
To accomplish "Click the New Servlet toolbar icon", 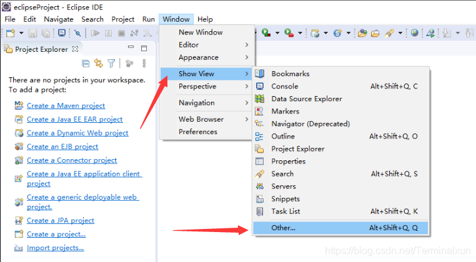I will click(337, 32).
